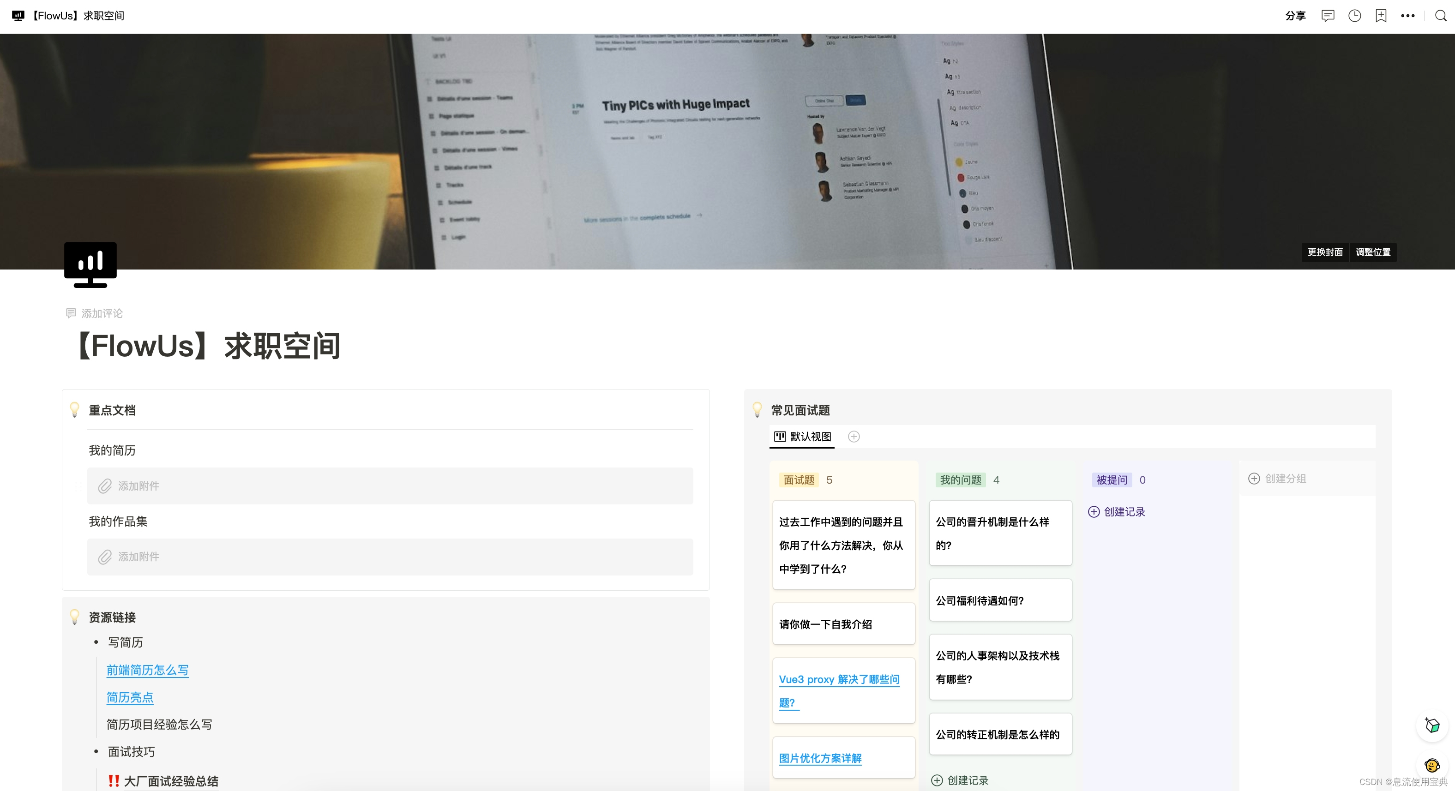The width and height of the screenshot is (1455, 791).
Task: Open the comments panel icon in top bar
Action: click(1327, 16)
